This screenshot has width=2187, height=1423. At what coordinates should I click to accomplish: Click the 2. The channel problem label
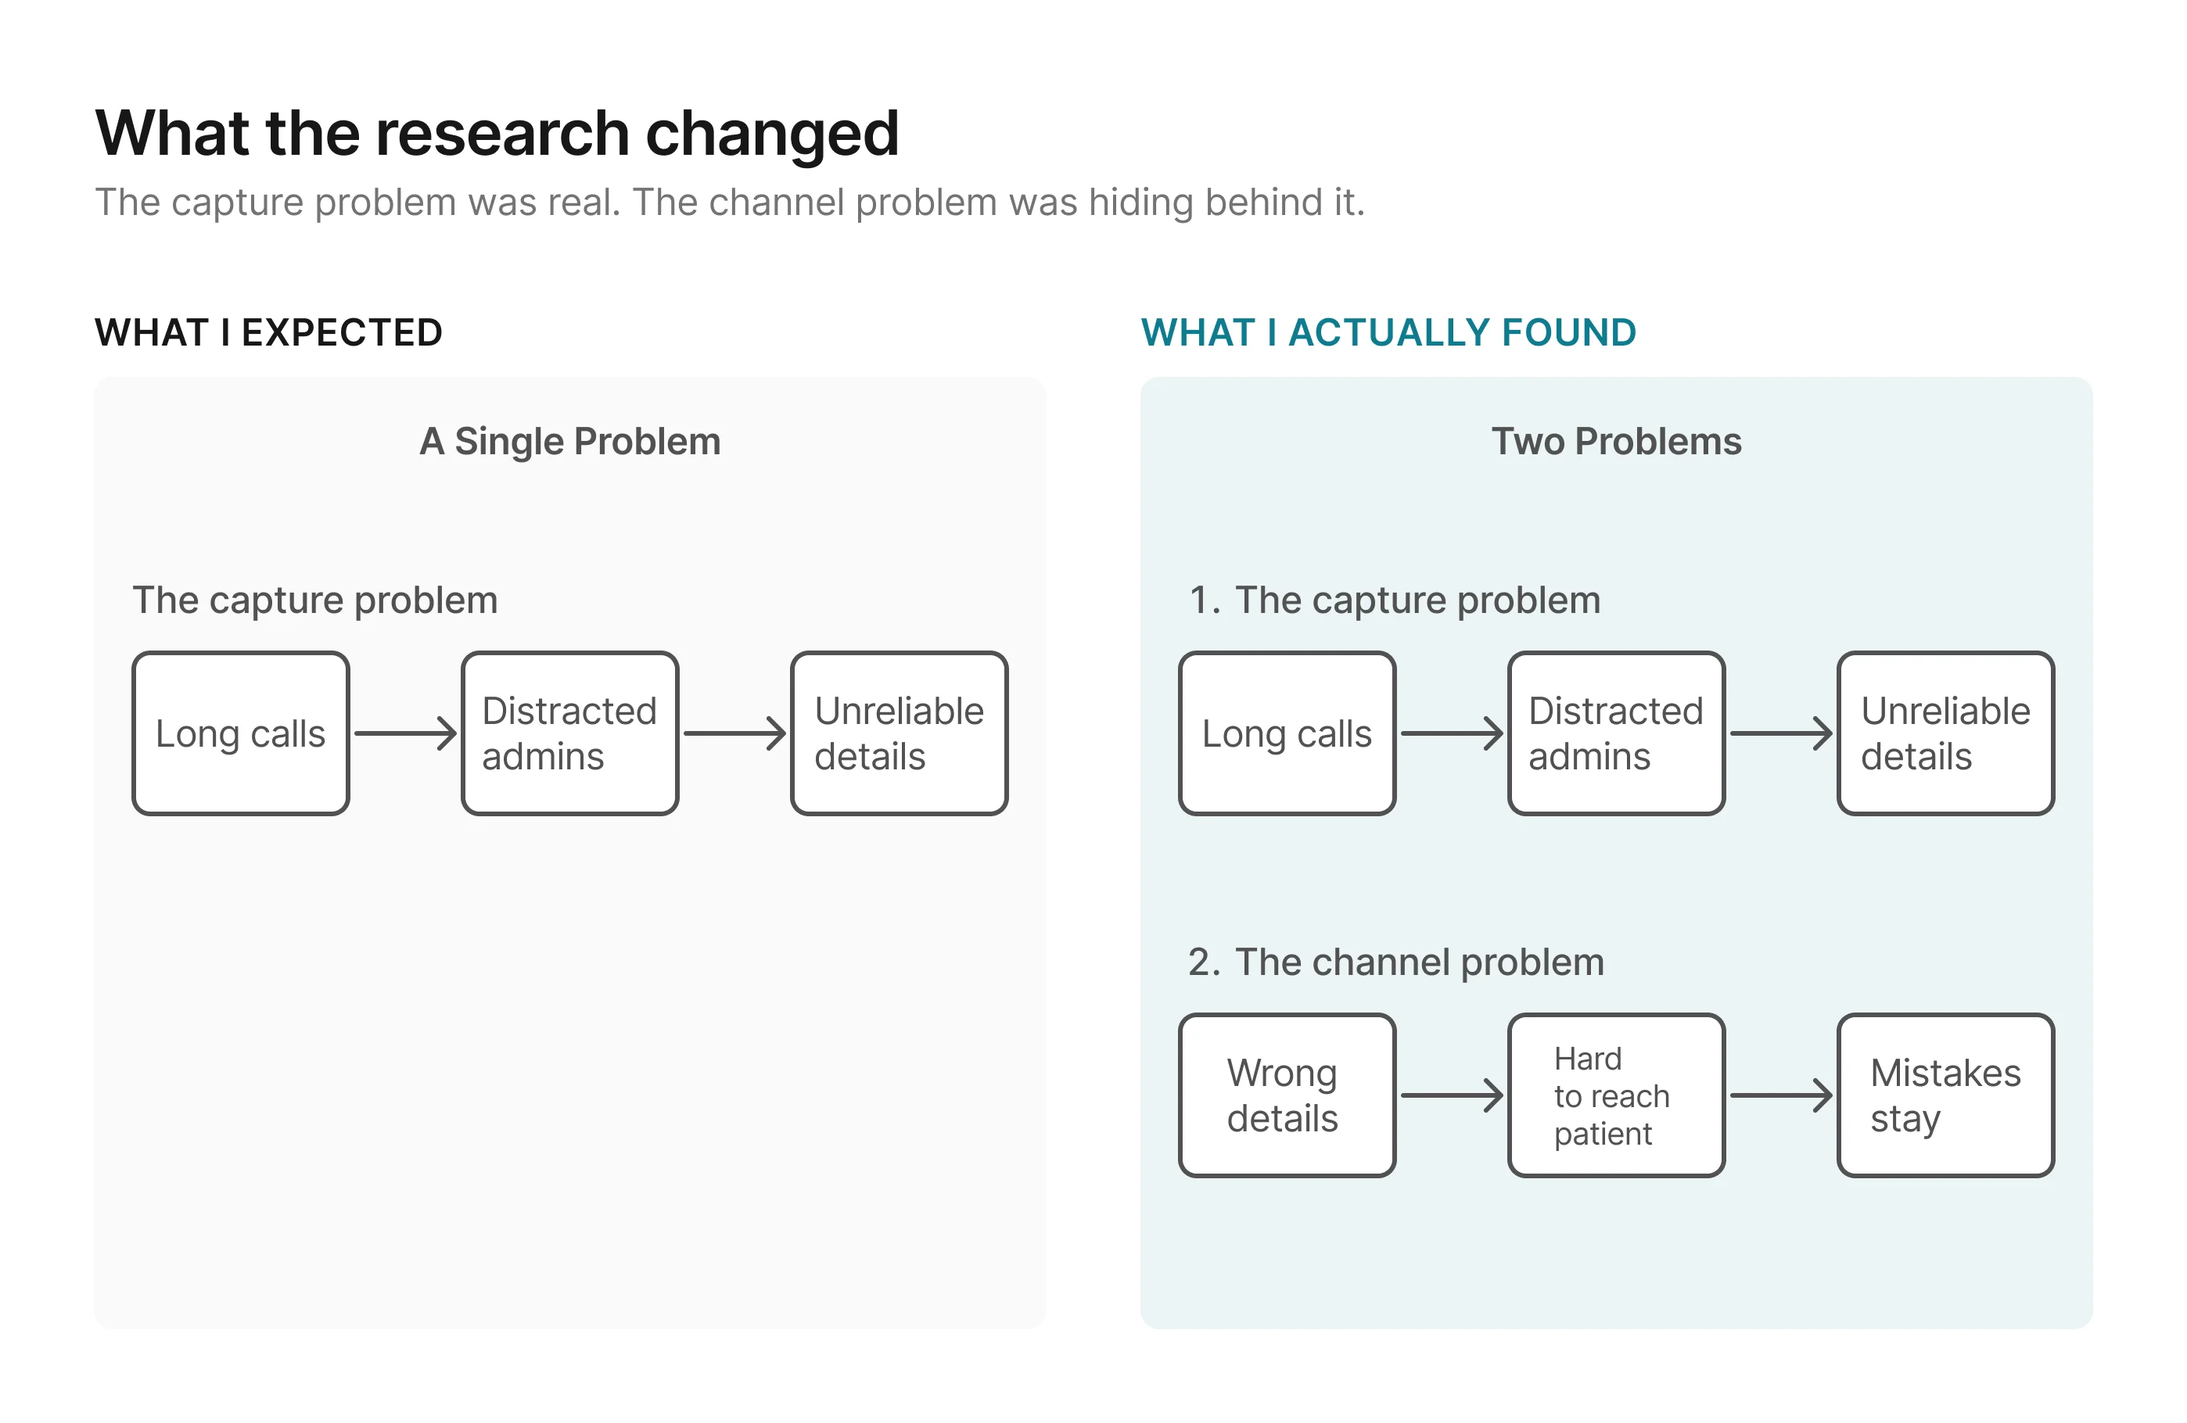(1395, 962)
